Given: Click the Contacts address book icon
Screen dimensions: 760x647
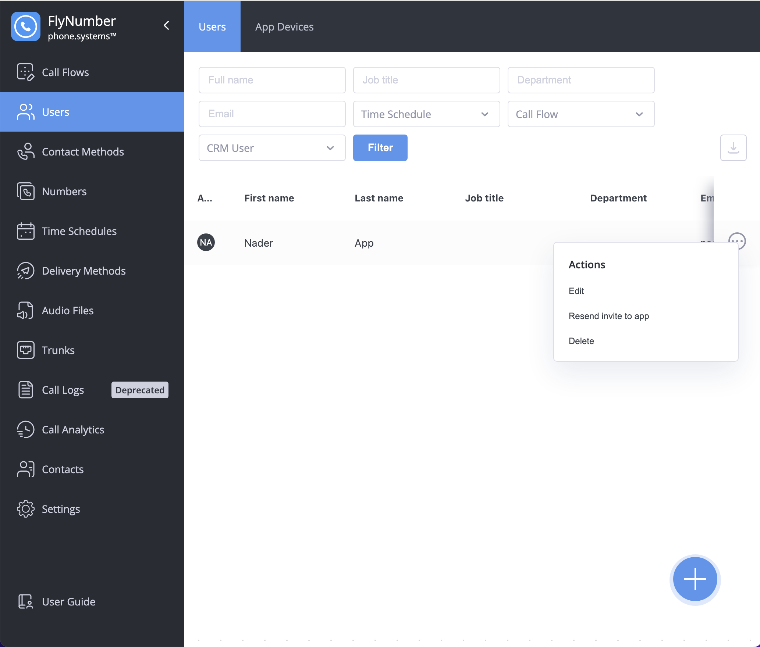Looking at the screenshot, I should 25,469.
